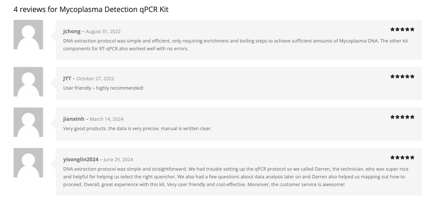Click the five-star rating on yisonglin2024's review
445x208 pixels.
(402, 157)
